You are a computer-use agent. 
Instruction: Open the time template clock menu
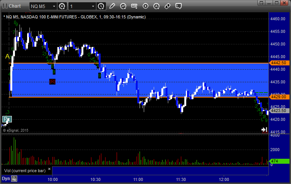pyautogui.click(x=101, y=7)
